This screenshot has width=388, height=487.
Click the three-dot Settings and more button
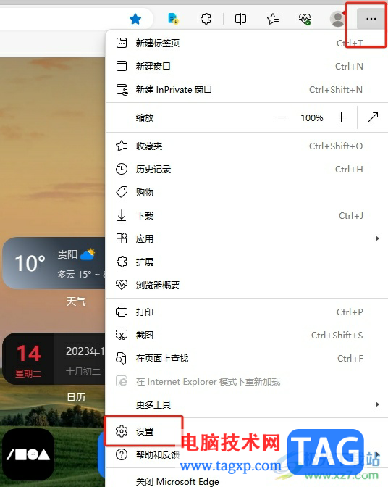click(x=371, y=19)
